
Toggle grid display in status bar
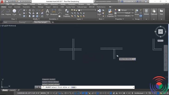click(48, 93)
